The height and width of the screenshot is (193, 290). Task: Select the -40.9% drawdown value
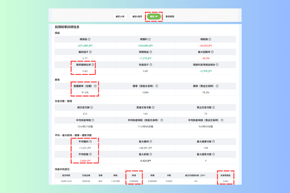pos(206,58)
